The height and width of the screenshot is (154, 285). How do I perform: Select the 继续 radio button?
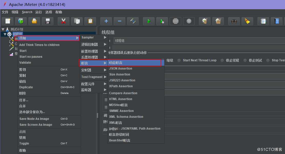[163, 60]
